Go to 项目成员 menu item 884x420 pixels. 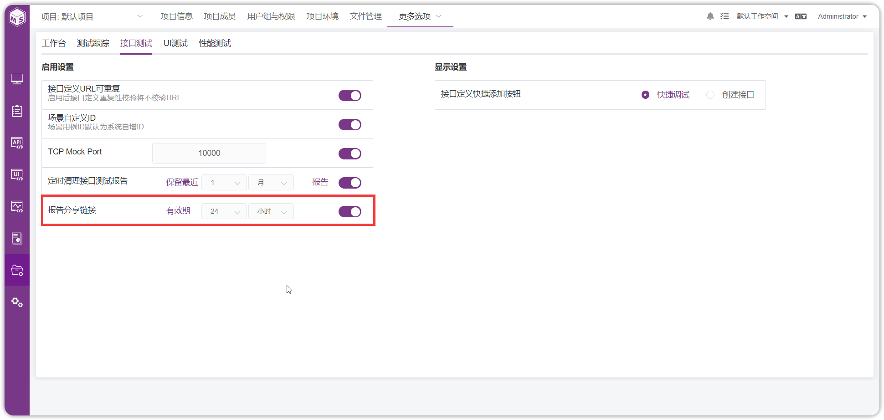click(x=220, y=16)
